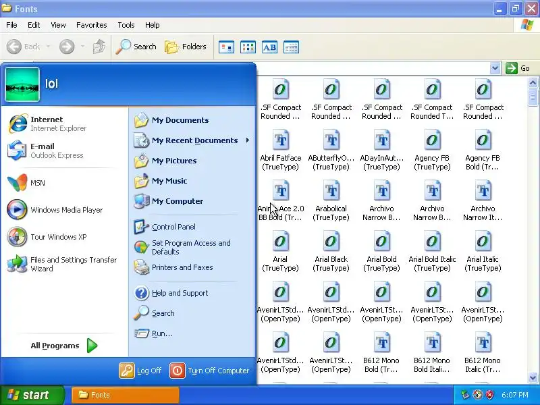Click the Fonts taskbar button
The height and width of the screenshot is (405, 540).
point(126,395)
